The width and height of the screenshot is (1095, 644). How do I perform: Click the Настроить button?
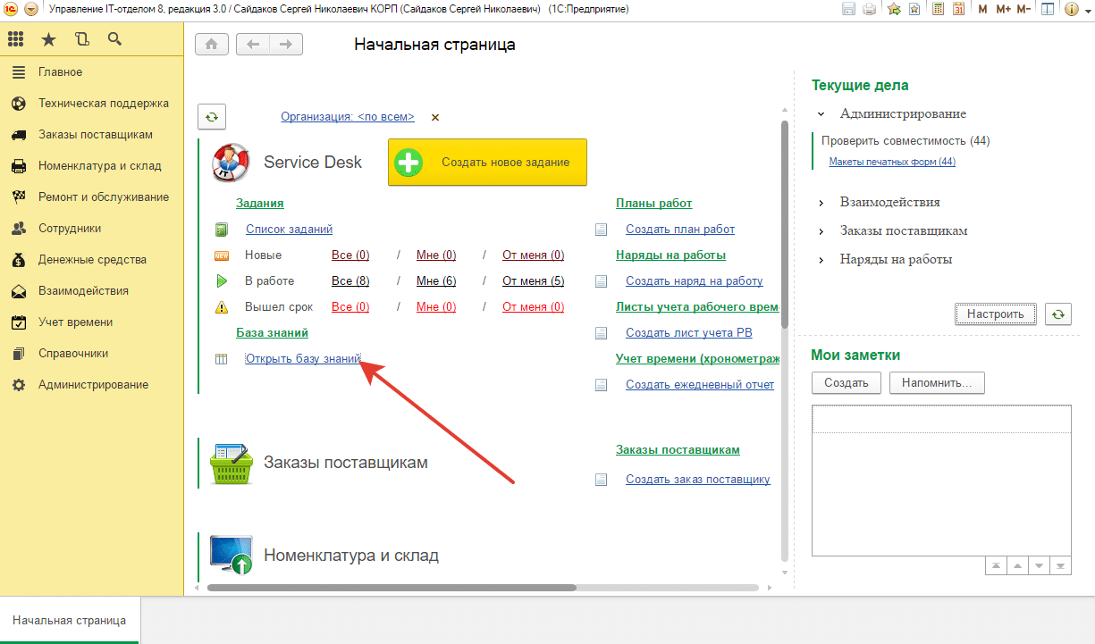pos(995,314)
